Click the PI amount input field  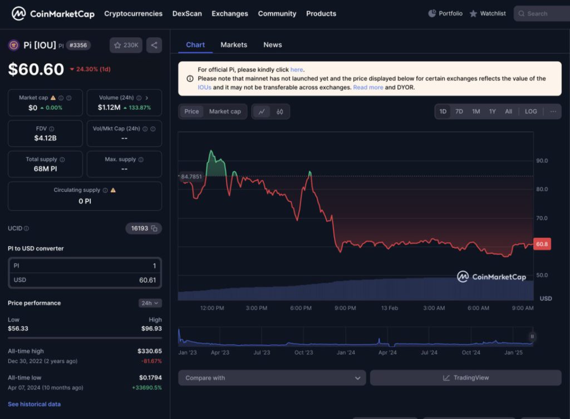click(85, 266)
